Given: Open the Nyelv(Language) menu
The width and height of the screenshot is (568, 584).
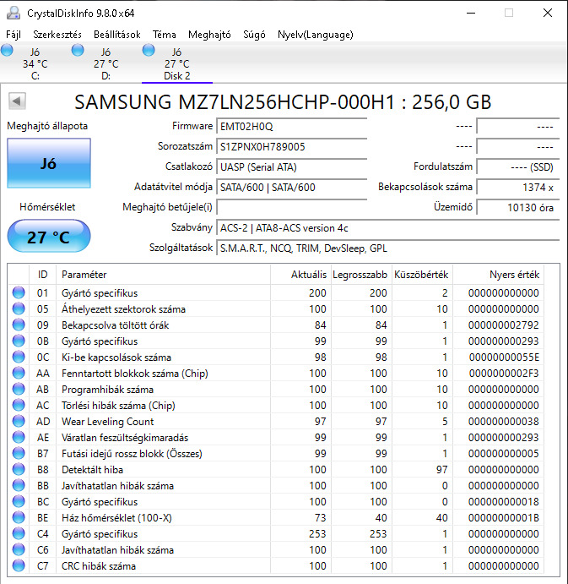Looking at the screenshot, I should pyautogui.click(x=316, y=35).
